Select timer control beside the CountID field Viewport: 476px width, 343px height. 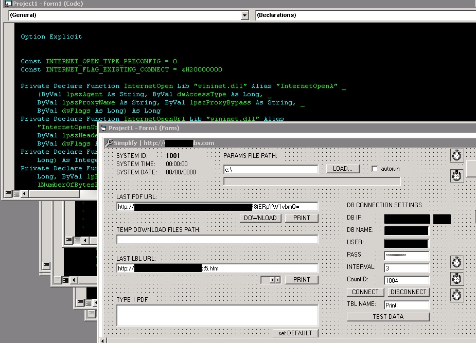click(457, 279)
